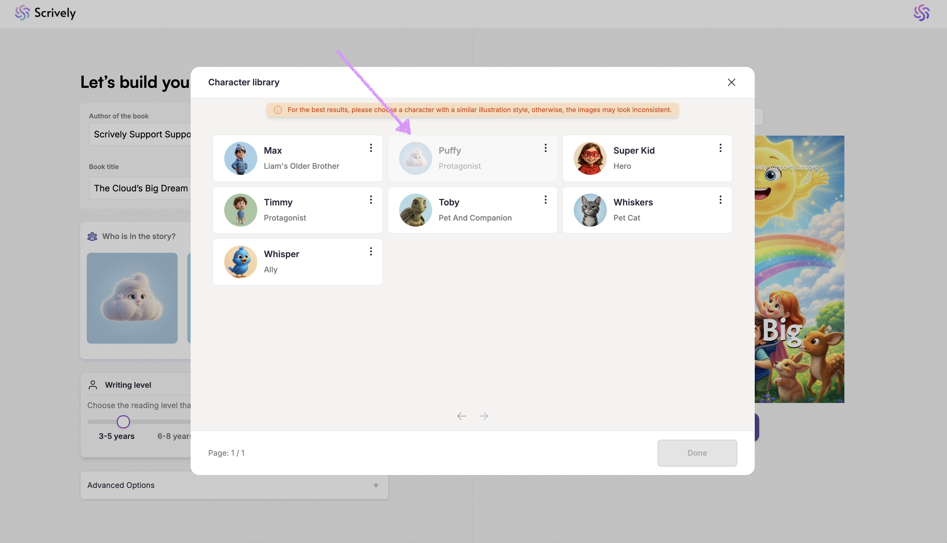Open Whiskers' three-dot options menu
The height and width of the screenshot is (543, 947).
pos(720,200)
